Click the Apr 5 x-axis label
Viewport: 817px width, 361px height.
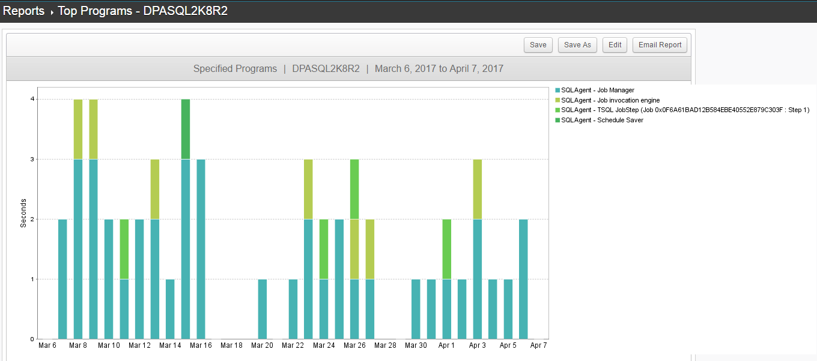pos(508,345)
